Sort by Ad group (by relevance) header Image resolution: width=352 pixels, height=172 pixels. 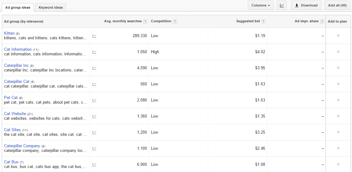coord(24,21)
